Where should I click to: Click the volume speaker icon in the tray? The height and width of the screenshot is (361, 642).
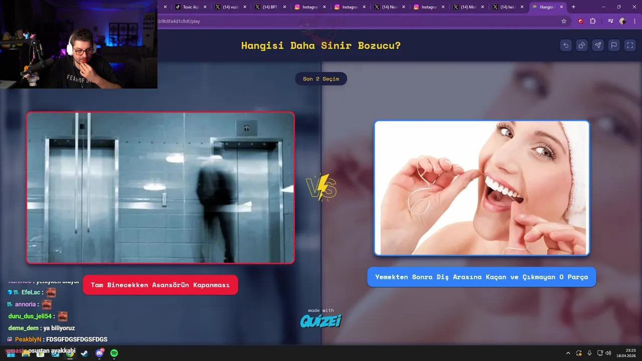[608, 353]
